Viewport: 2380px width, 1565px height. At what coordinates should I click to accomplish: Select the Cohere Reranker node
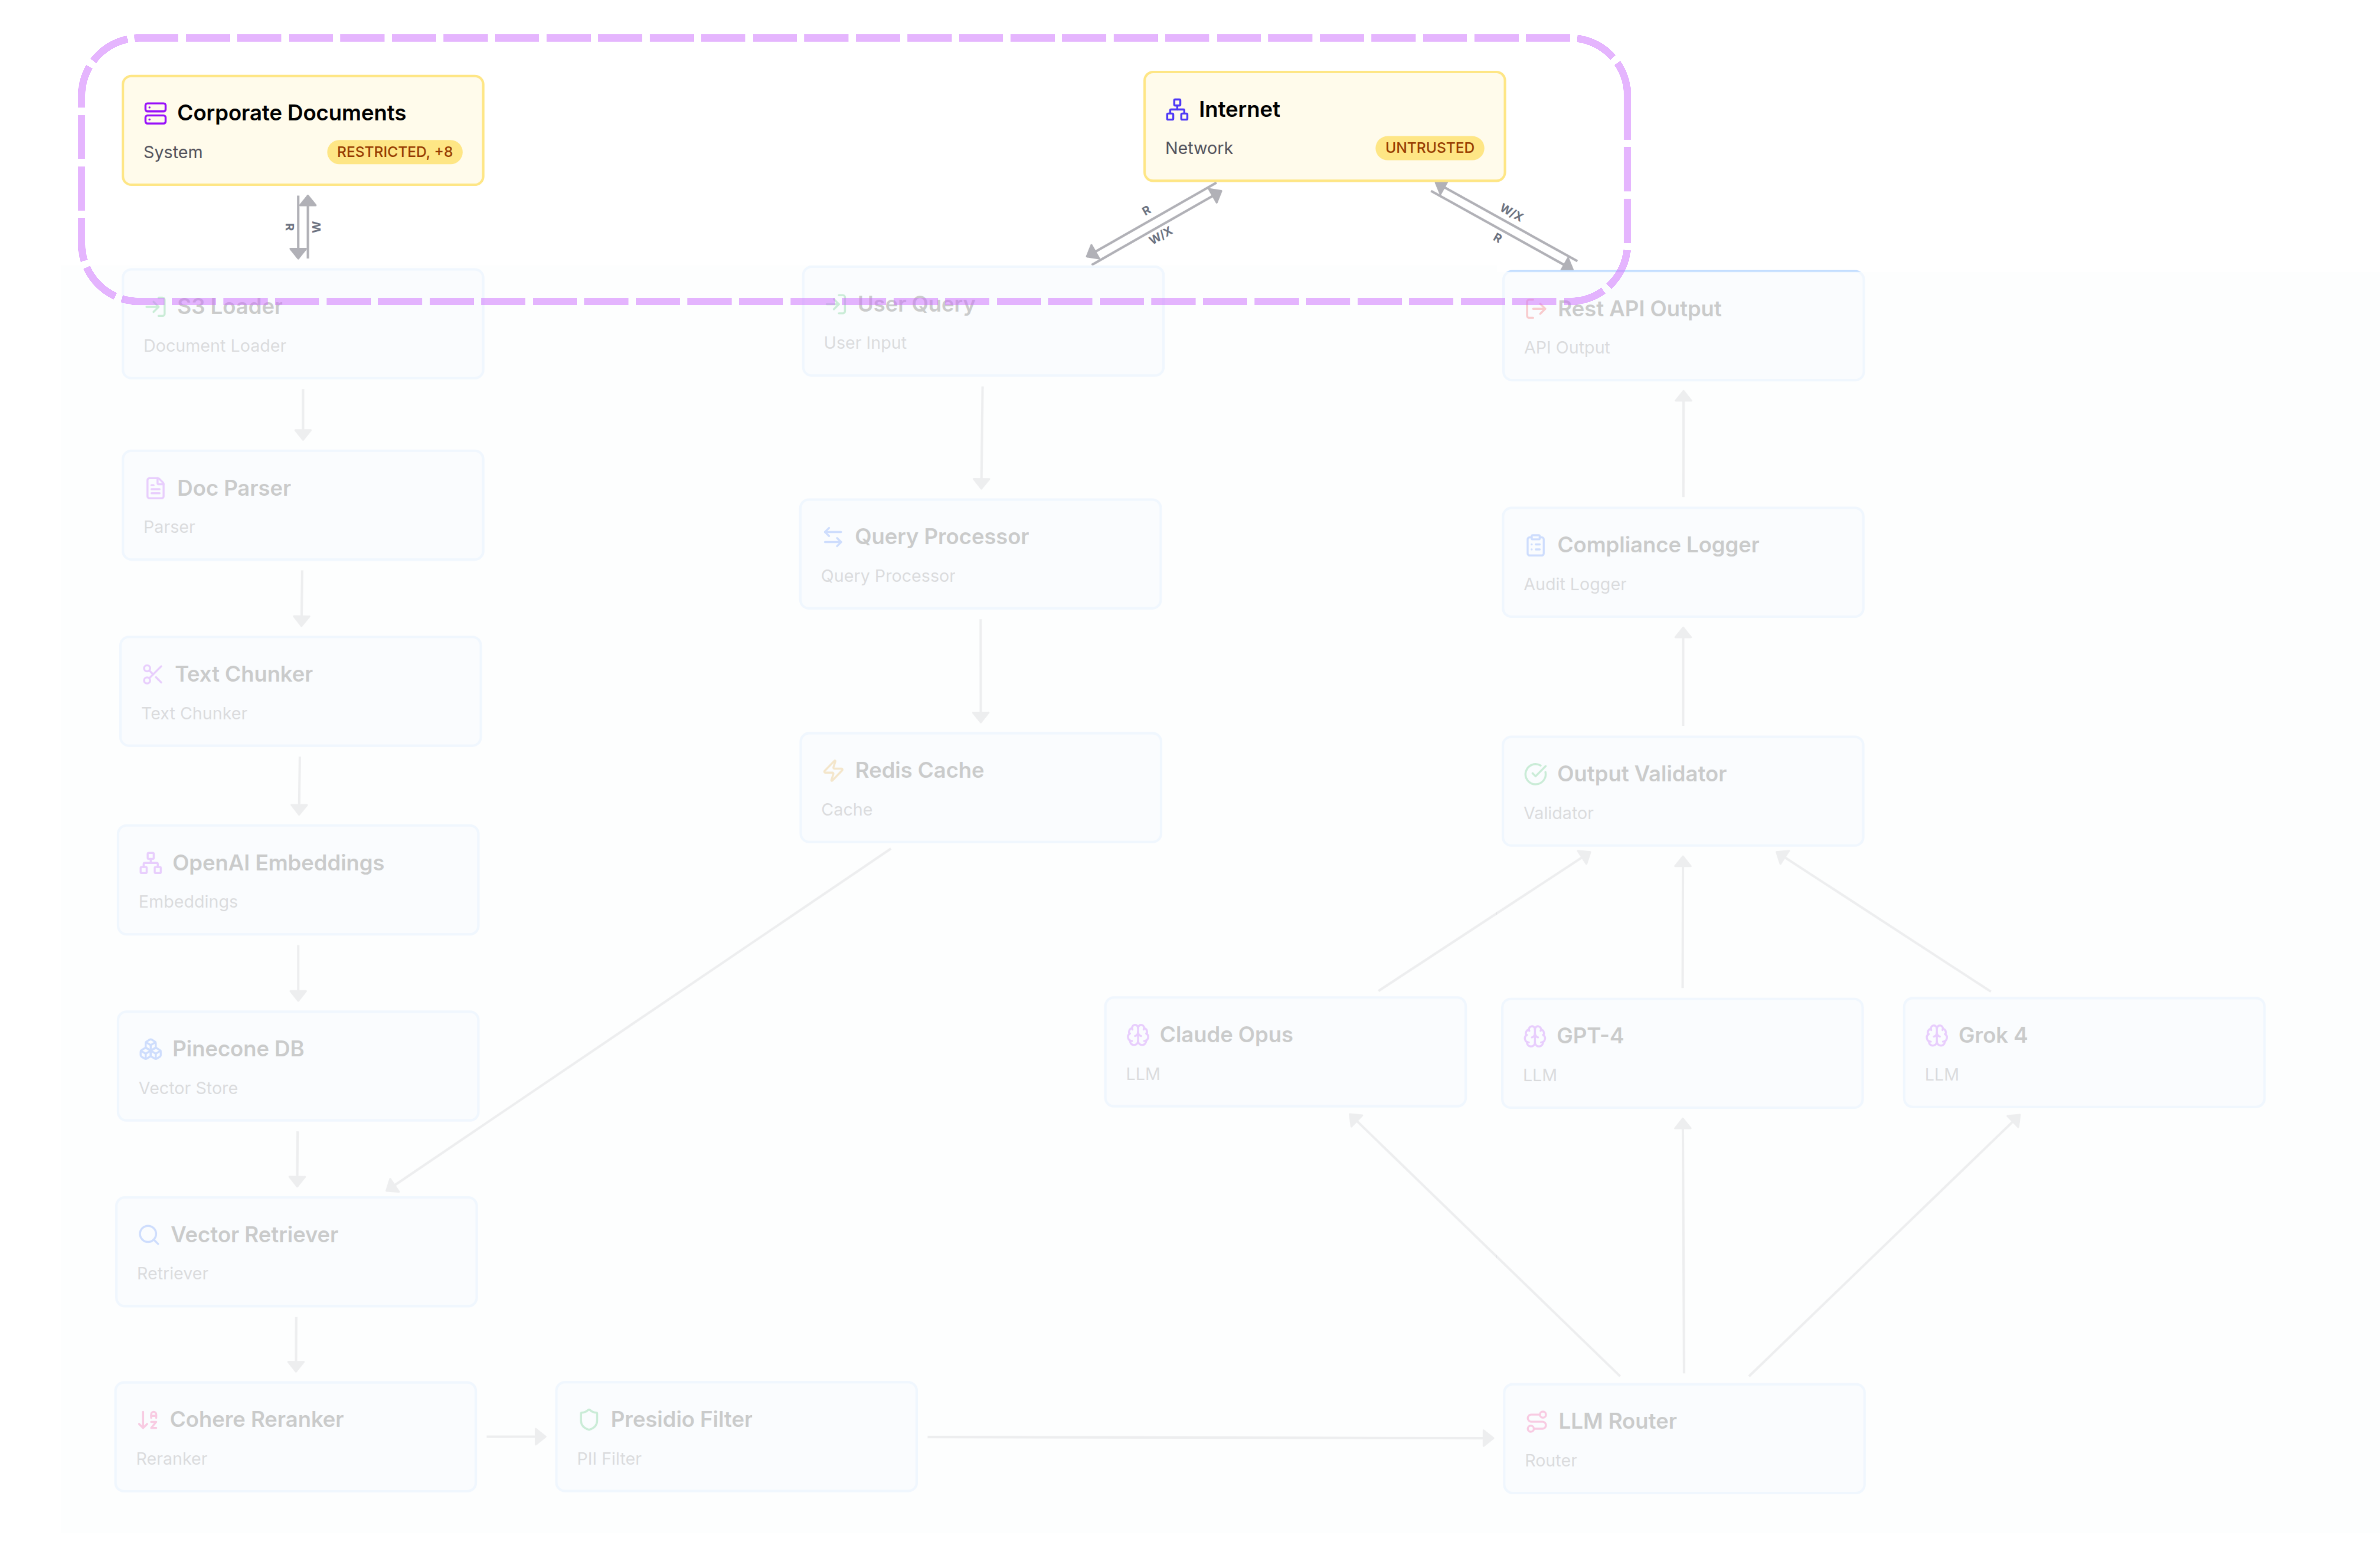[x=296, y=1437]
